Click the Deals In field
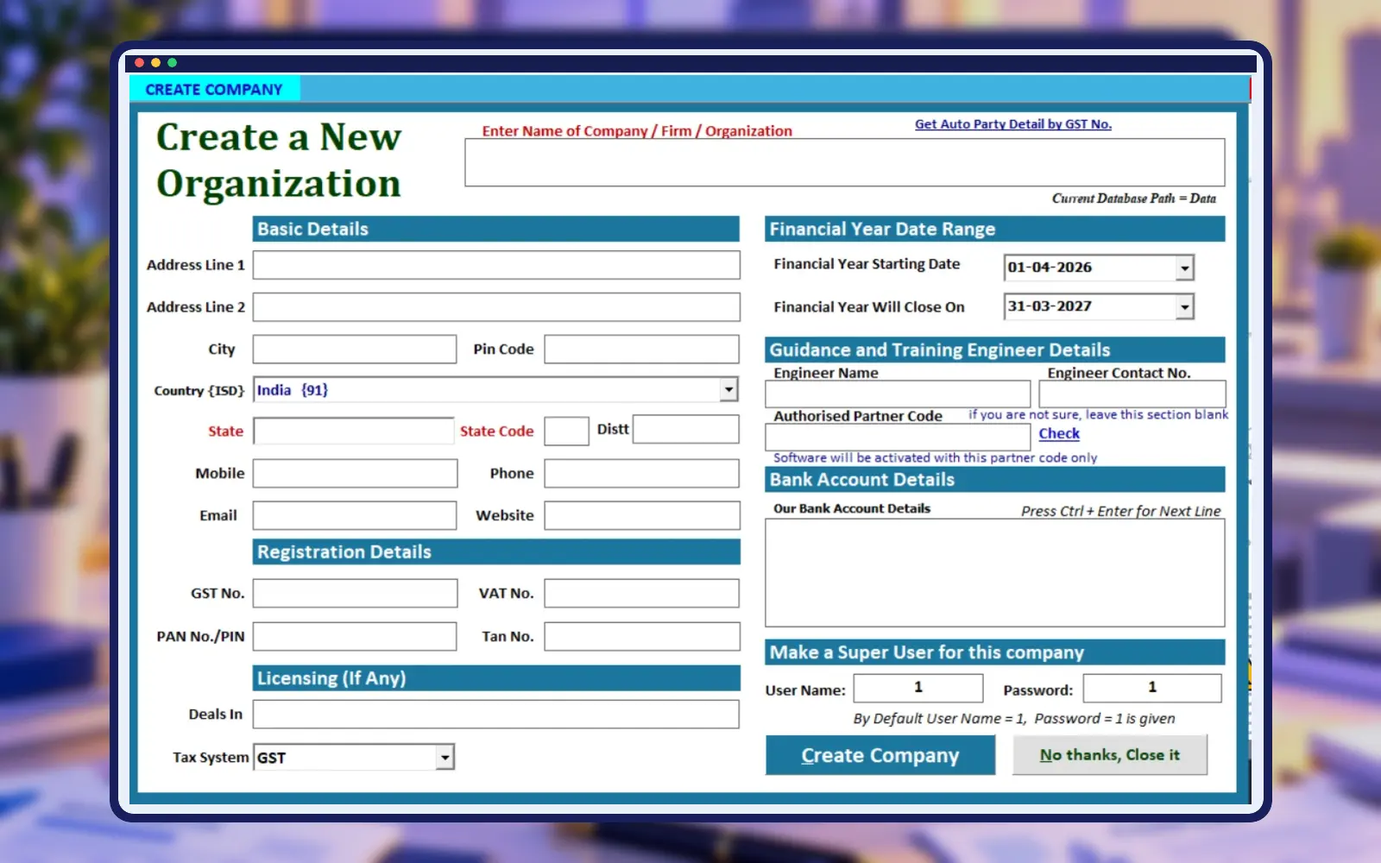This screenshot has height=863, width=1381. (x=496, y=715)
